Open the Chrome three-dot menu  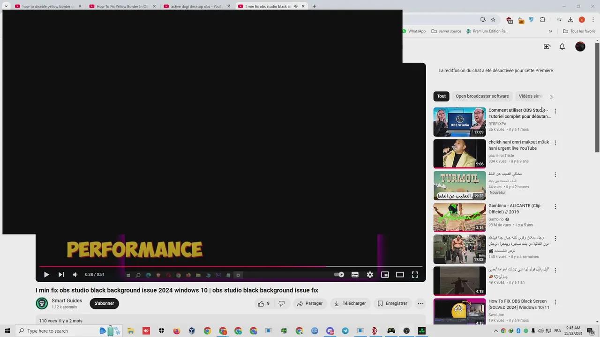click(593, 20)
